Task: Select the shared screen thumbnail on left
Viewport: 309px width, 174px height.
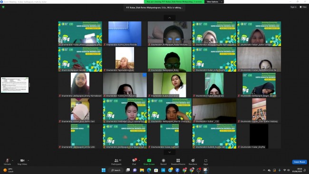Action: point(15,85)
